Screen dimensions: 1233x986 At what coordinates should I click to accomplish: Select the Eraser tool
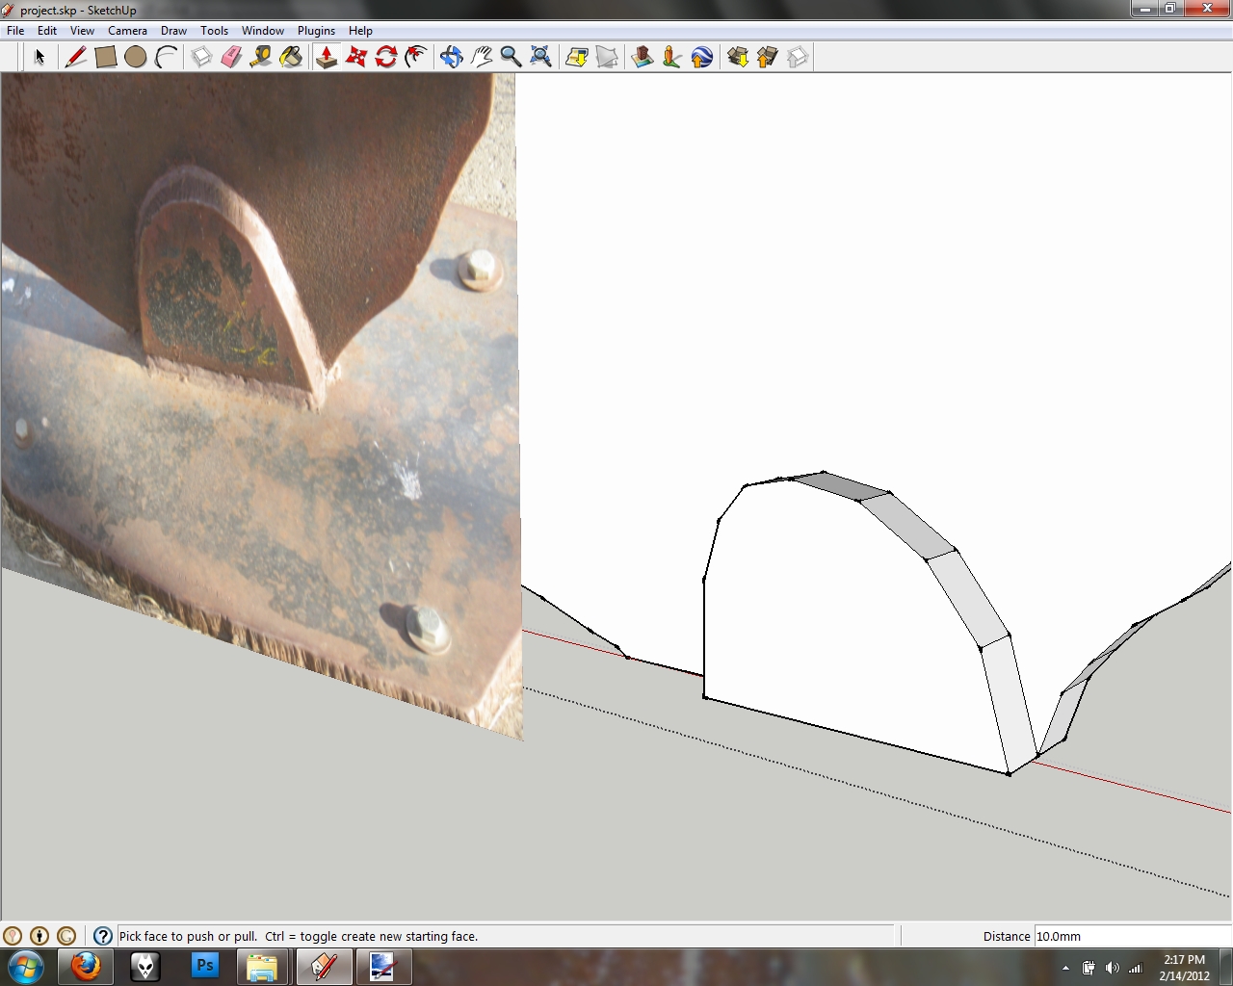231,57
